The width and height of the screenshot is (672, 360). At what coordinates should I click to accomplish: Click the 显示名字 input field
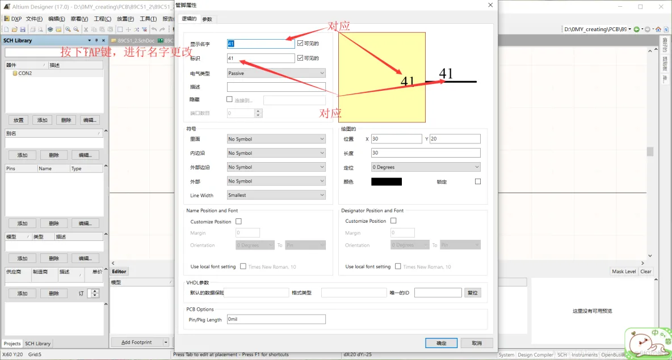click(x=261, y=44)
